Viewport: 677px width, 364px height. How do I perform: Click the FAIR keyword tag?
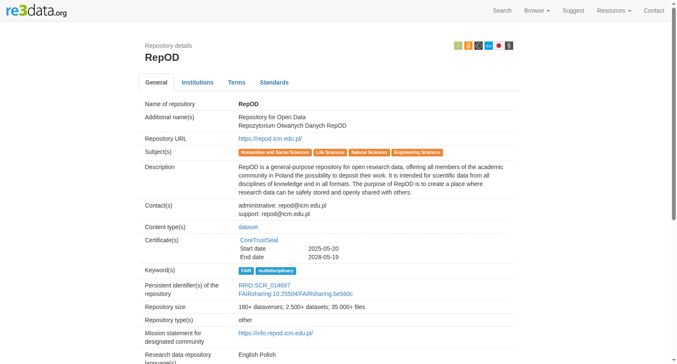[246, 271]
